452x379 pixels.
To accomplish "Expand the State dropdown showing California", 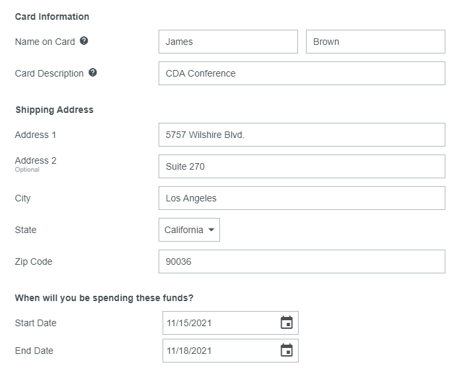I will point(189,230).
